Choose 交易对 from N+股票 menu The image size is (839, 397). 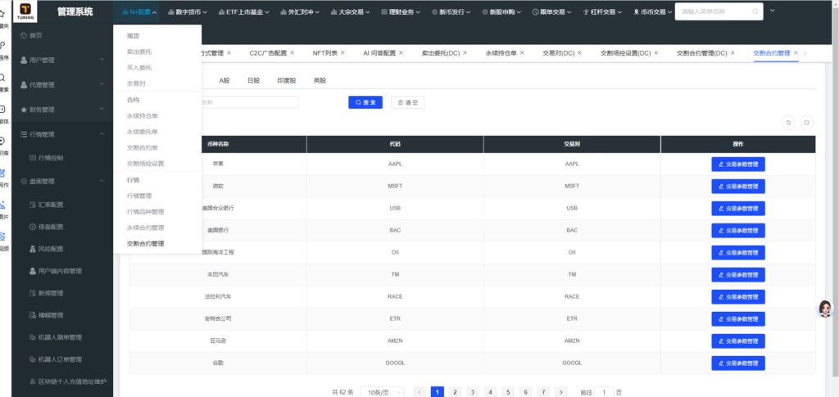pos(136,83)
